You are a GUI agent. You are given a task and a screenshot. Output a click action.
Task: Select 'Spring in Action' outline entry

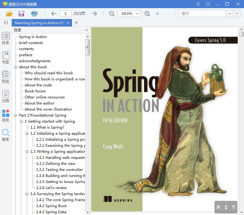tap(33, 37)
